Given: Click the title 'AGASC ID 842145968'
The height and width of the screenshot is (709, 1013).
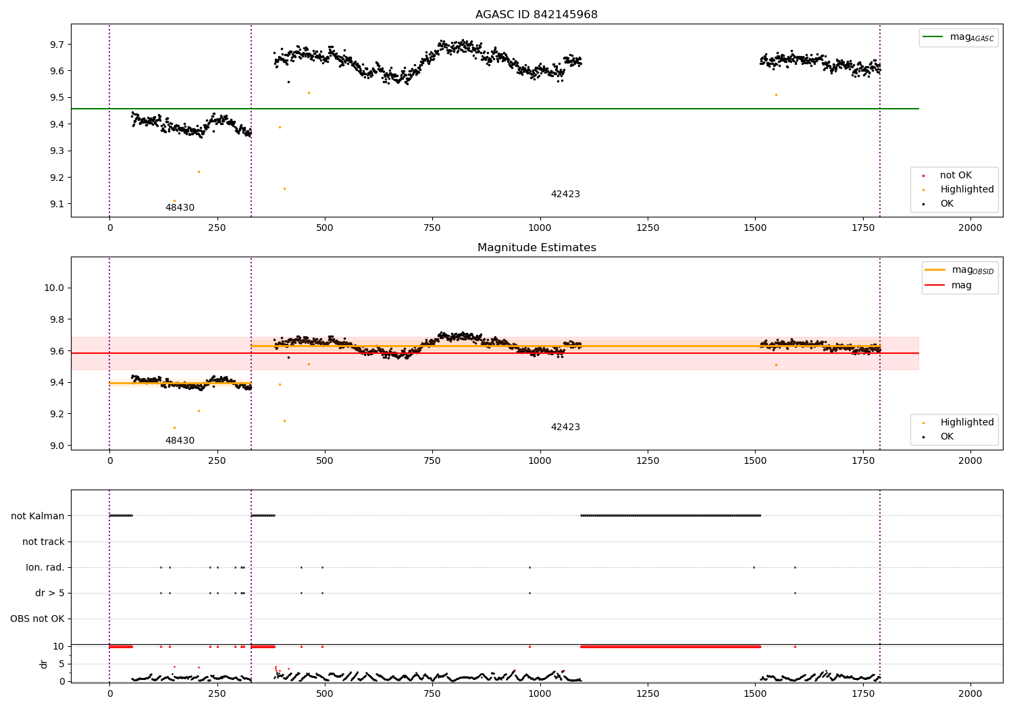Looking at the screenshot, I should coord(536,15).
